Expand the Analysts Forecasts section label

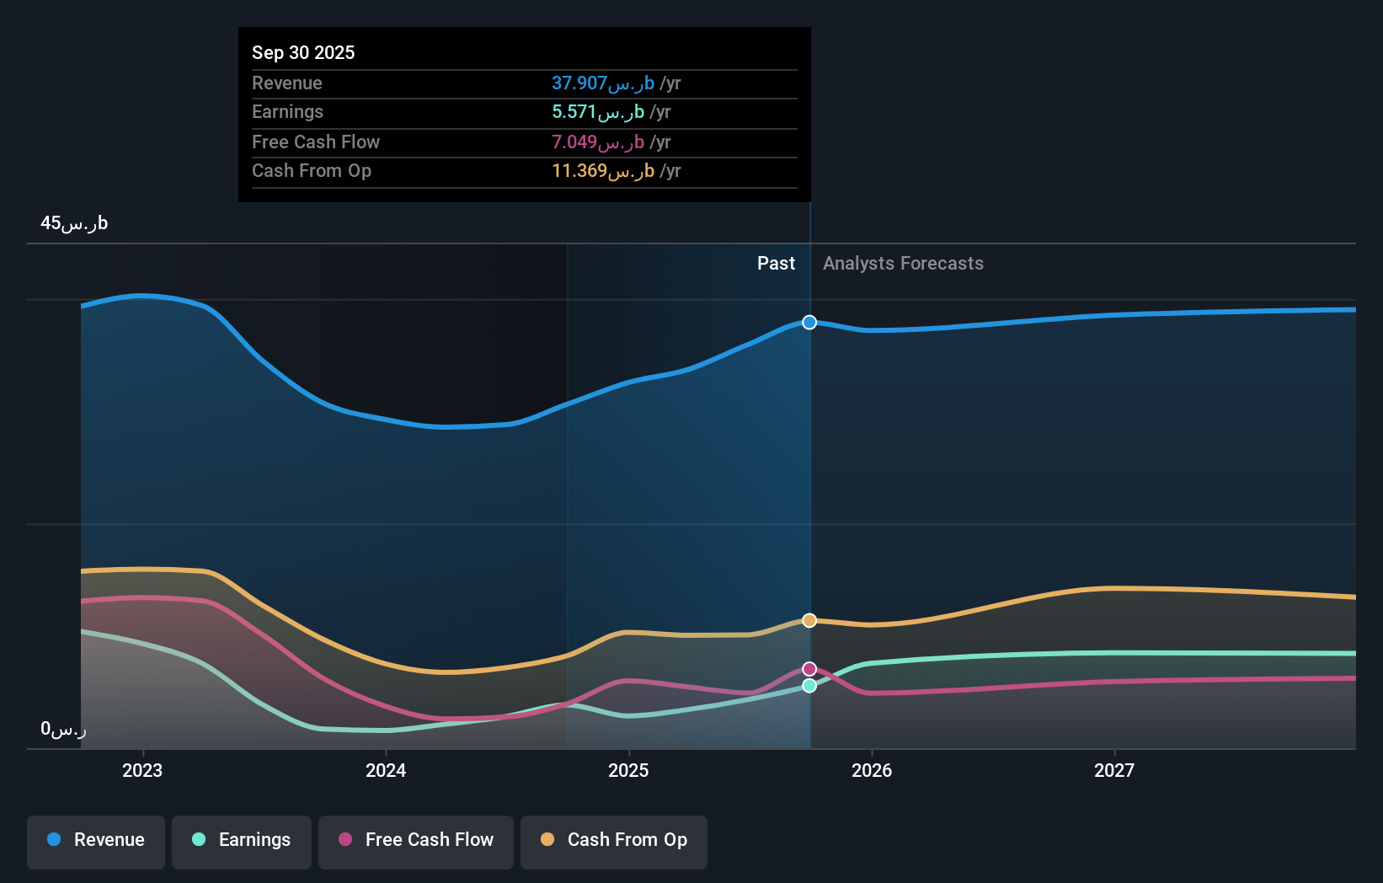(x=902, y=263)
